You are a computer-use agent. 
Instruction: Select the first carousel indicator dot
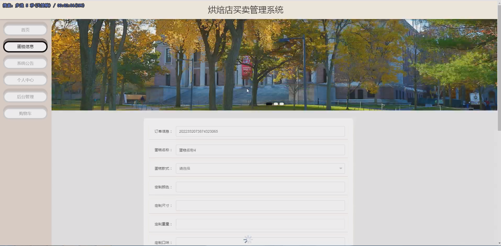pos(269,104)
